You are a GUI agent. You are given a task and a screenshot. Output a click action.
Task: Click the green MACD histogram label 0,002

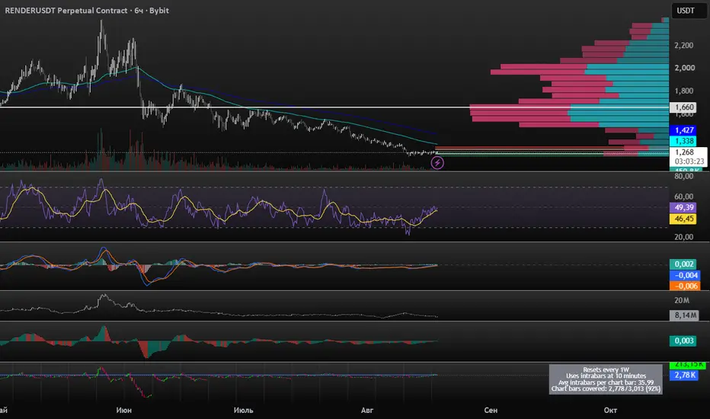pyautogui.click(x=684, y=264)
